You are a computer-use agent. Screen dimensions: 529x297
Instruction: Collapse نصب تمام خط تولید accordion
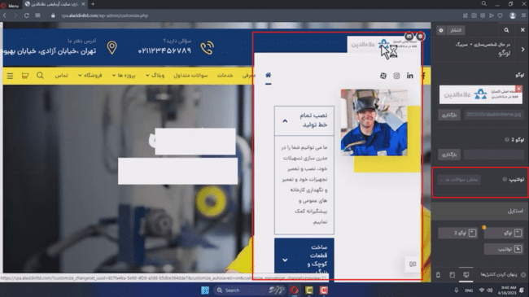point(304,120)
